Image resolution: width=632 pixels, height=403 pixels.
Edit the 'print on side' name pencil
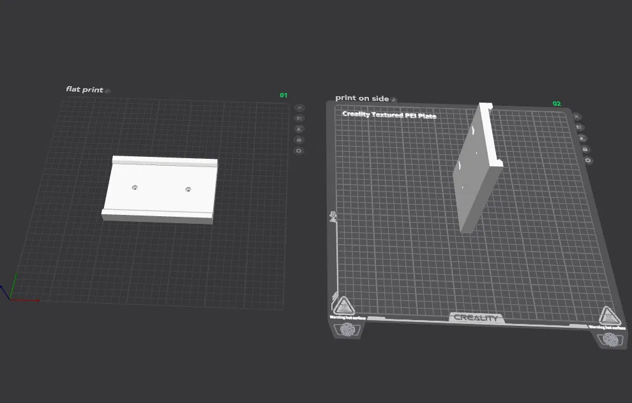394,100
